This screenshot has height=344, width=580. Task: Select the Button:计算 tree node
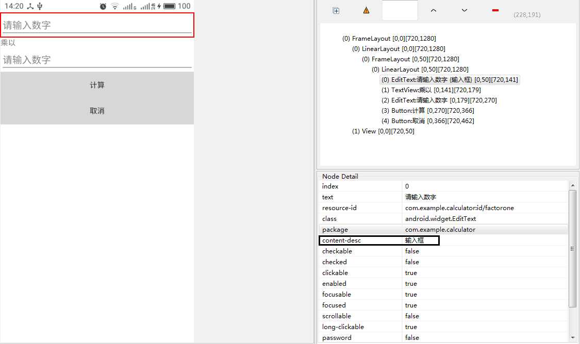(x=427, y=111)
